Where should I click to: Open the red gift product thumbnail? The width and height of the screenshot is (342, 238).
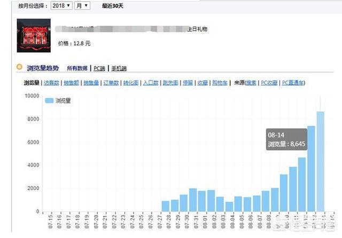coord(34,36)
